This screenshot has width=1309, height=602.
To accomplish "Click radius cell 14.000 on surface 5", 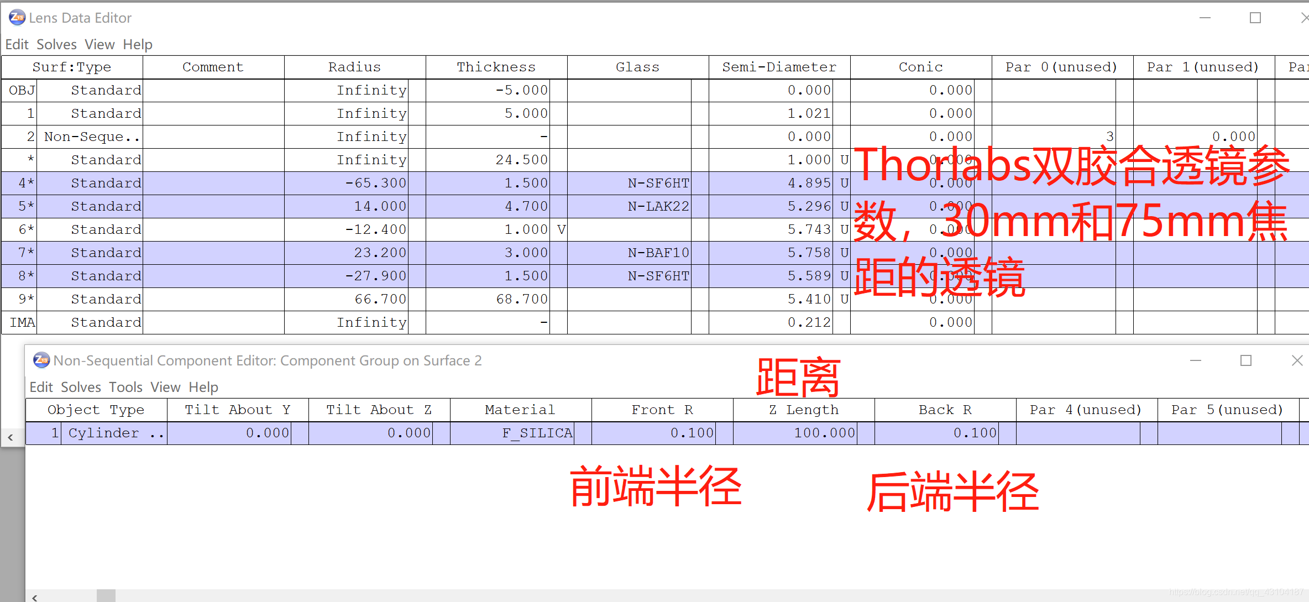I will pos(347,206).
